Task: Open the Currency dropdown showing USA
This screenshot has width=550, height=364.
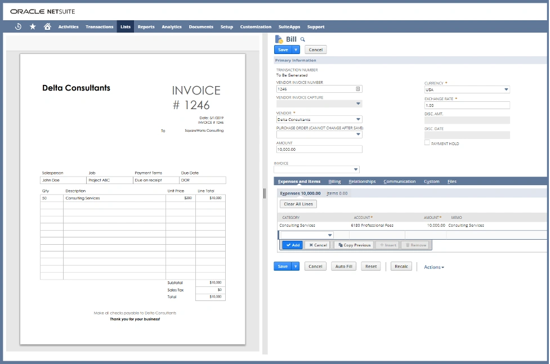Action: pyautogui.click(x=506, y=89)
